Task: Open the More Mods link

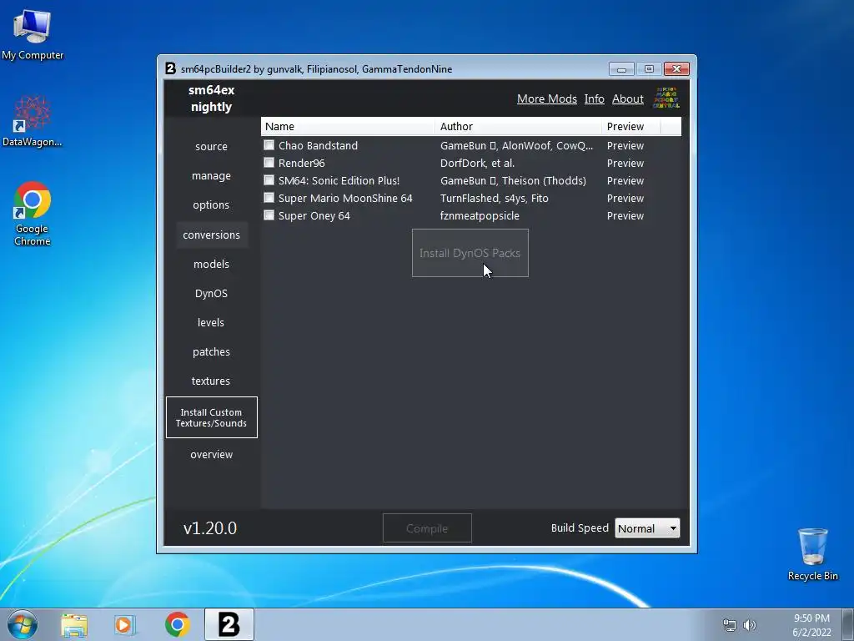Action: [x=547, y=98]
